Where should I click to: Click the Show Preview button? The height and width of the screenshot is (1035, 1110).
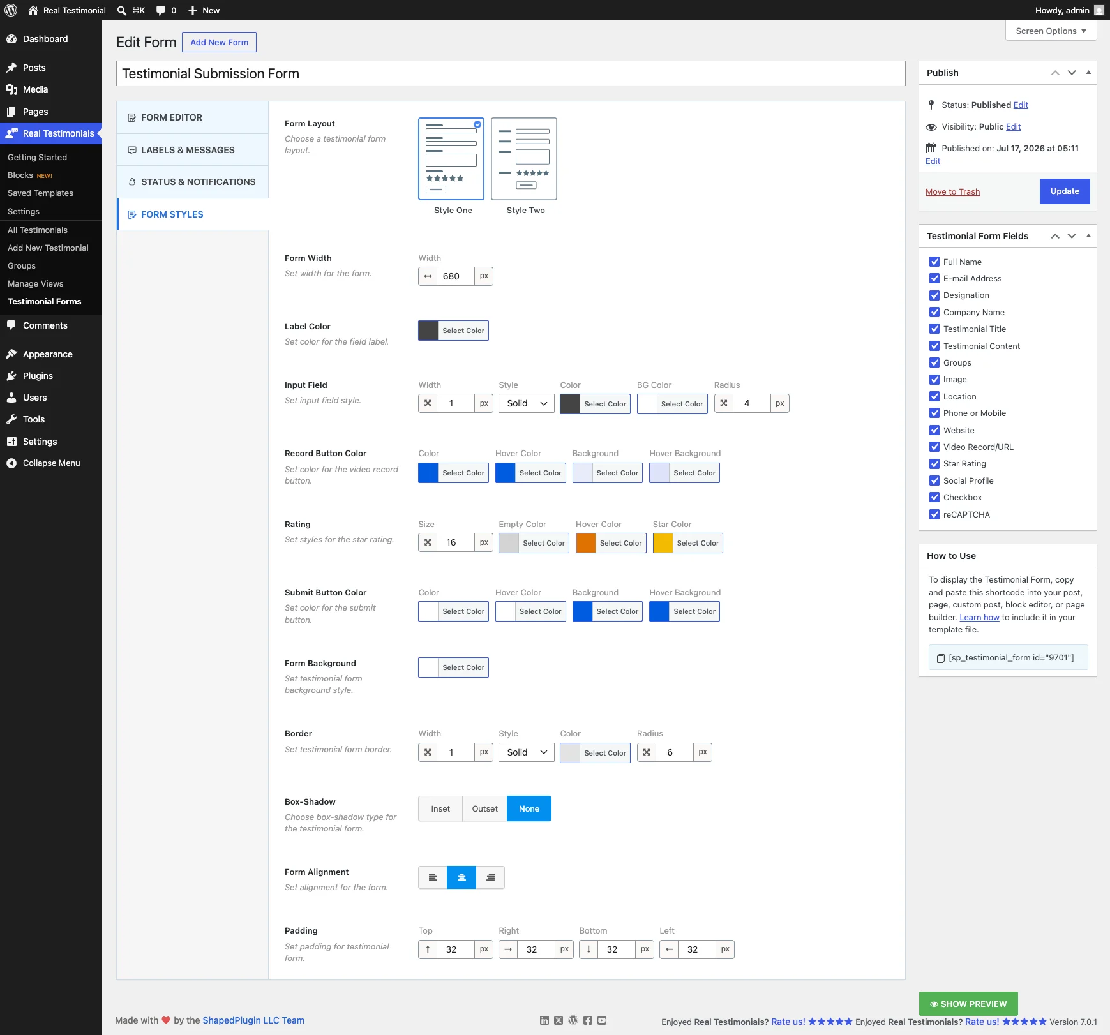tap(968, 1004)
